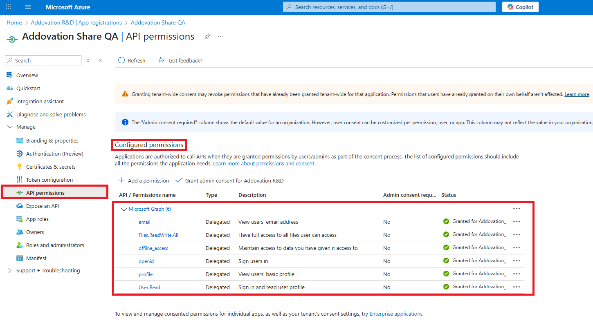Collapse the sidebar with double chevron
This screenshot has width=593, height=323.
coord(100,60)
